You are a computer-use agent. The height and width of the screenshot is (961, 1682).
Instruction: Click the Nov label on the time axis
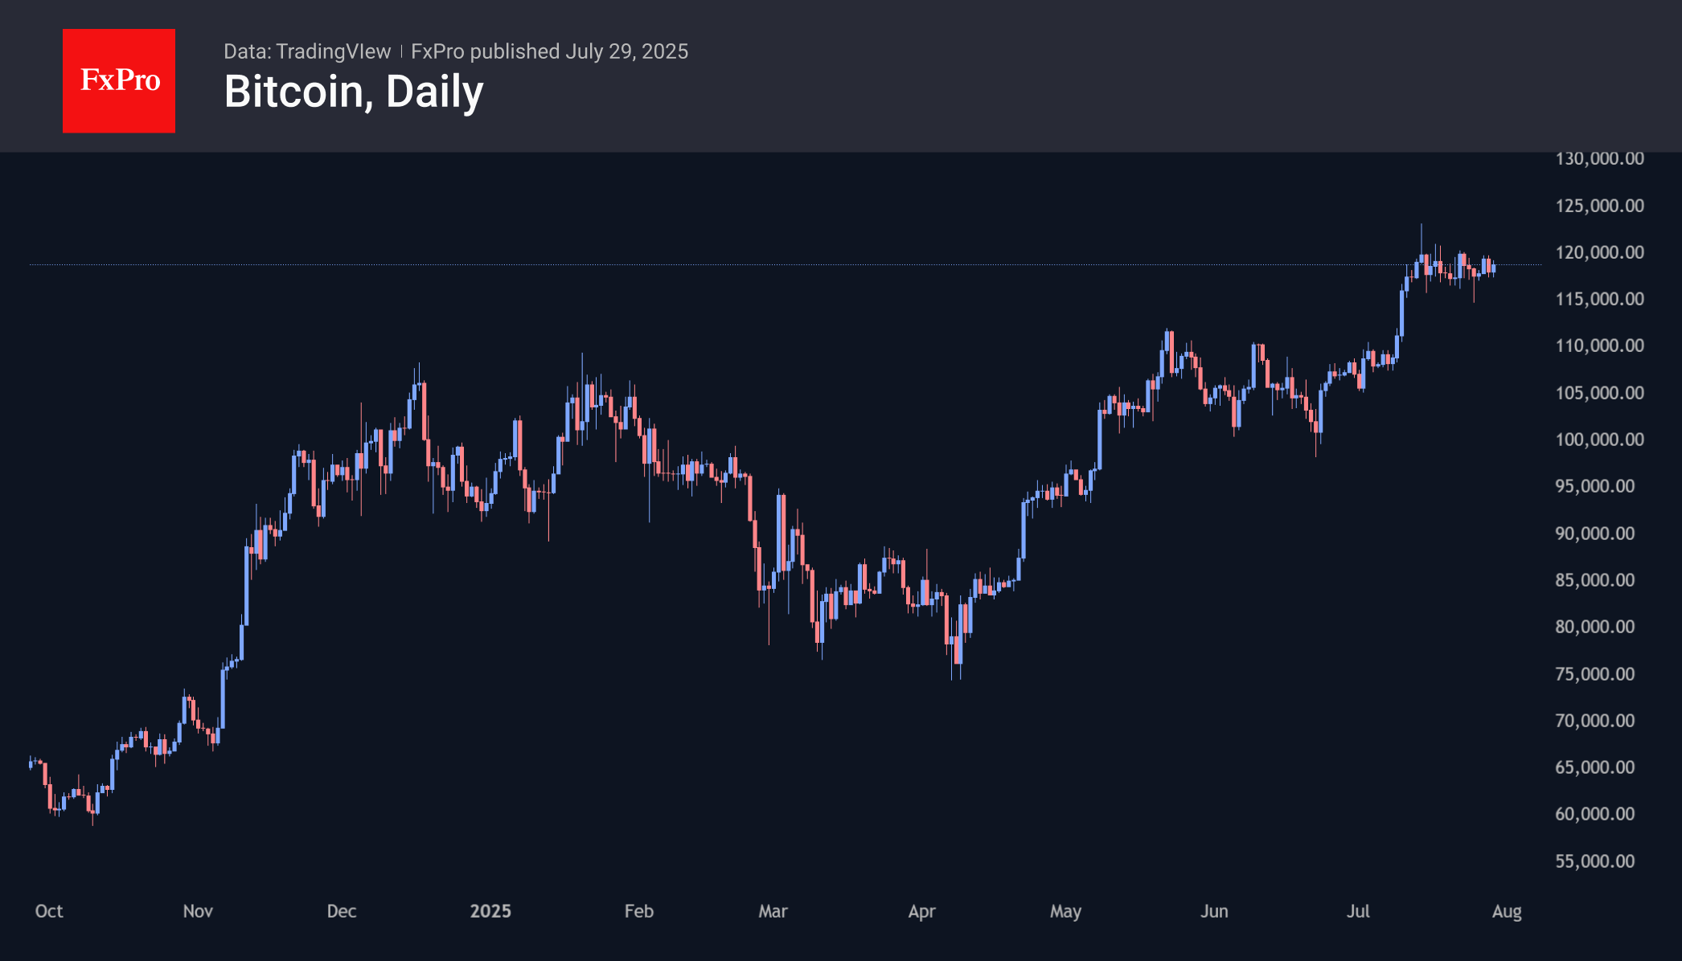[x=198, y=911]
